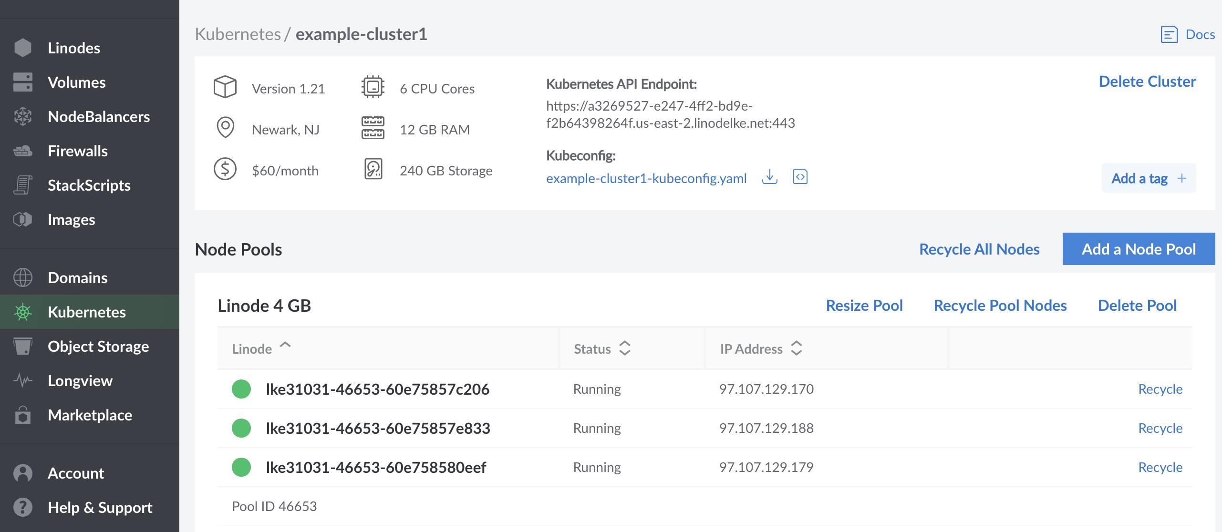Click the StackScripts icon

point(22,185)
